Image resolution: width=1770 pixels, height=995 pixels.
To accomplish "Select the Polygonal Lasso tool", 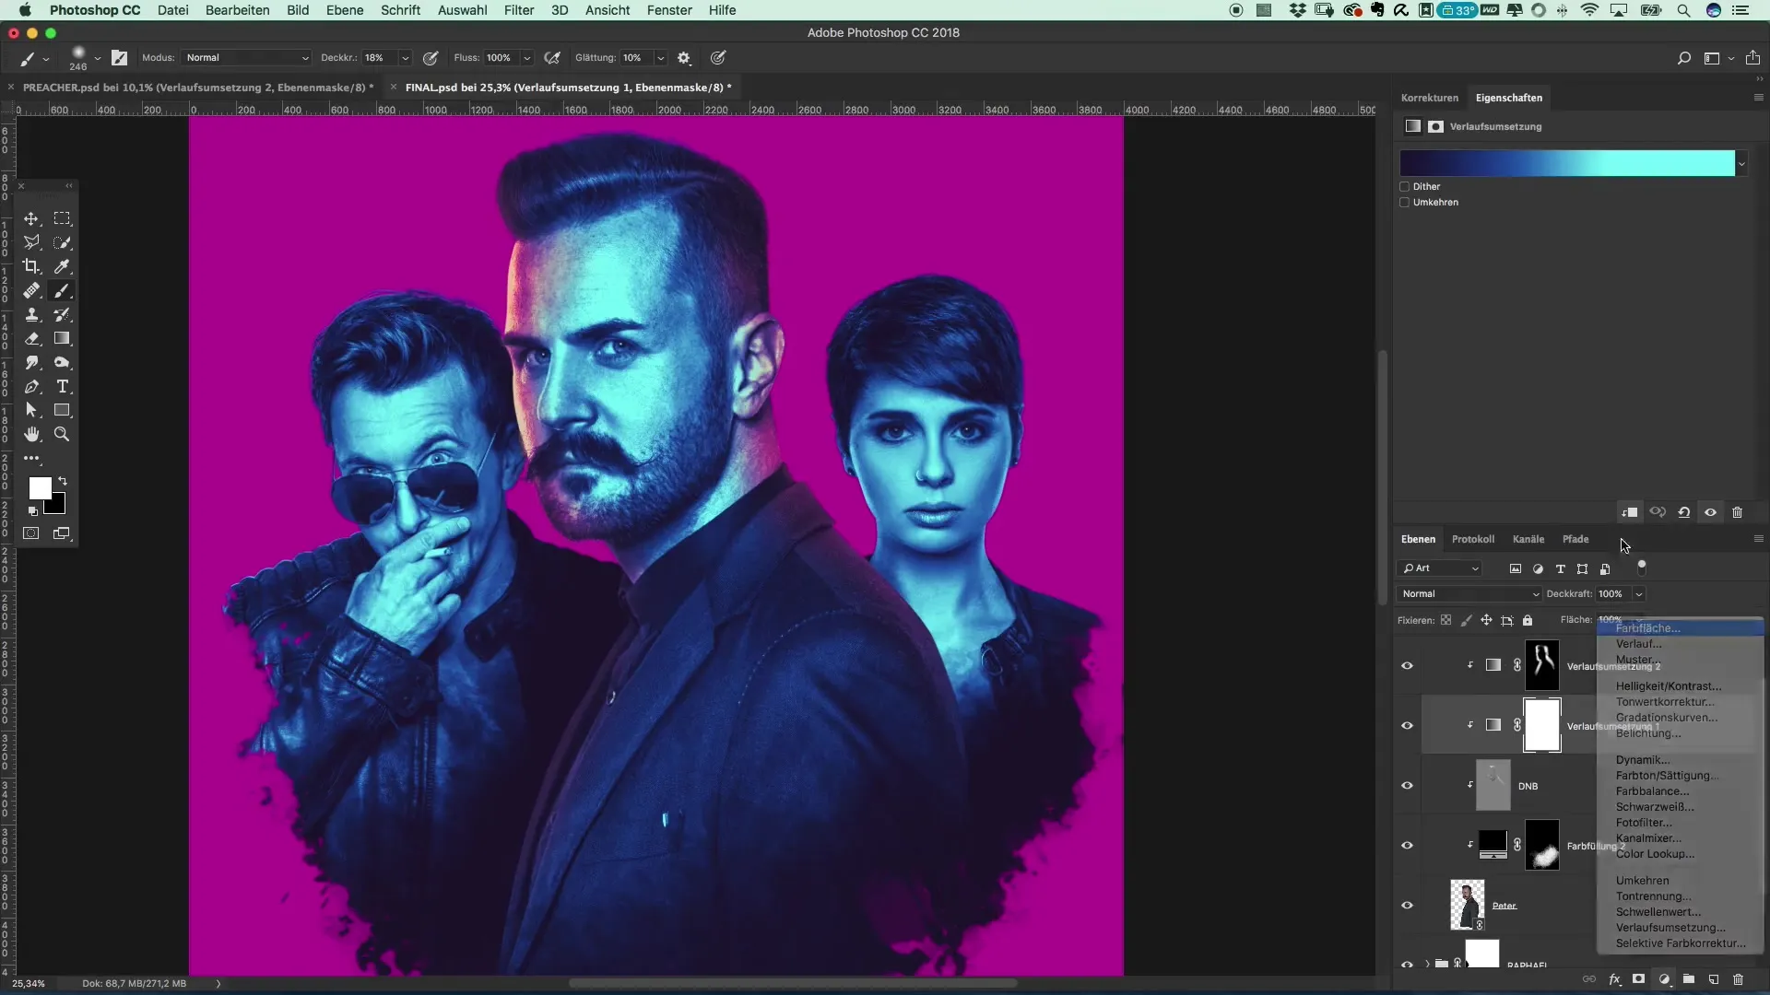I will pos(31,242).
